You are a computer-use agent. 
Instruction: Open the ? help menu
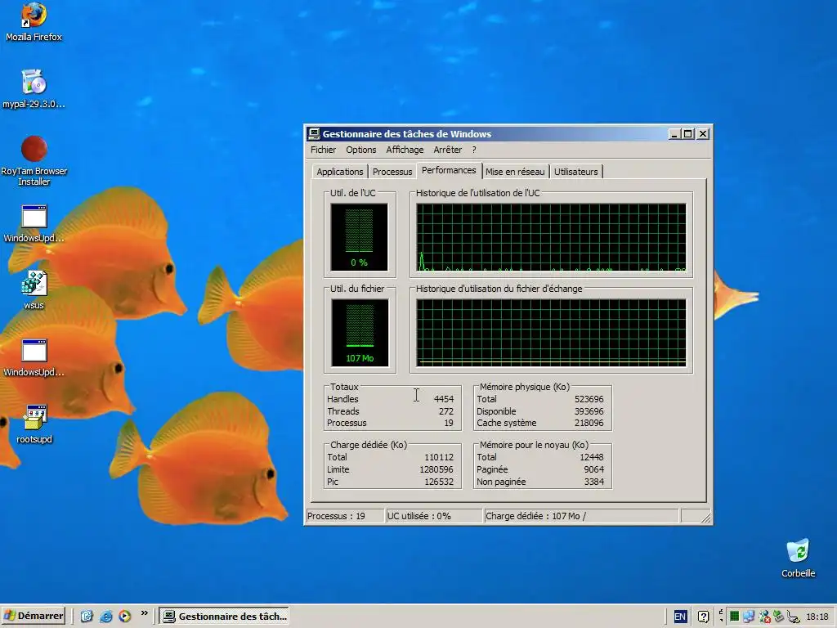[x=474, y=150]
